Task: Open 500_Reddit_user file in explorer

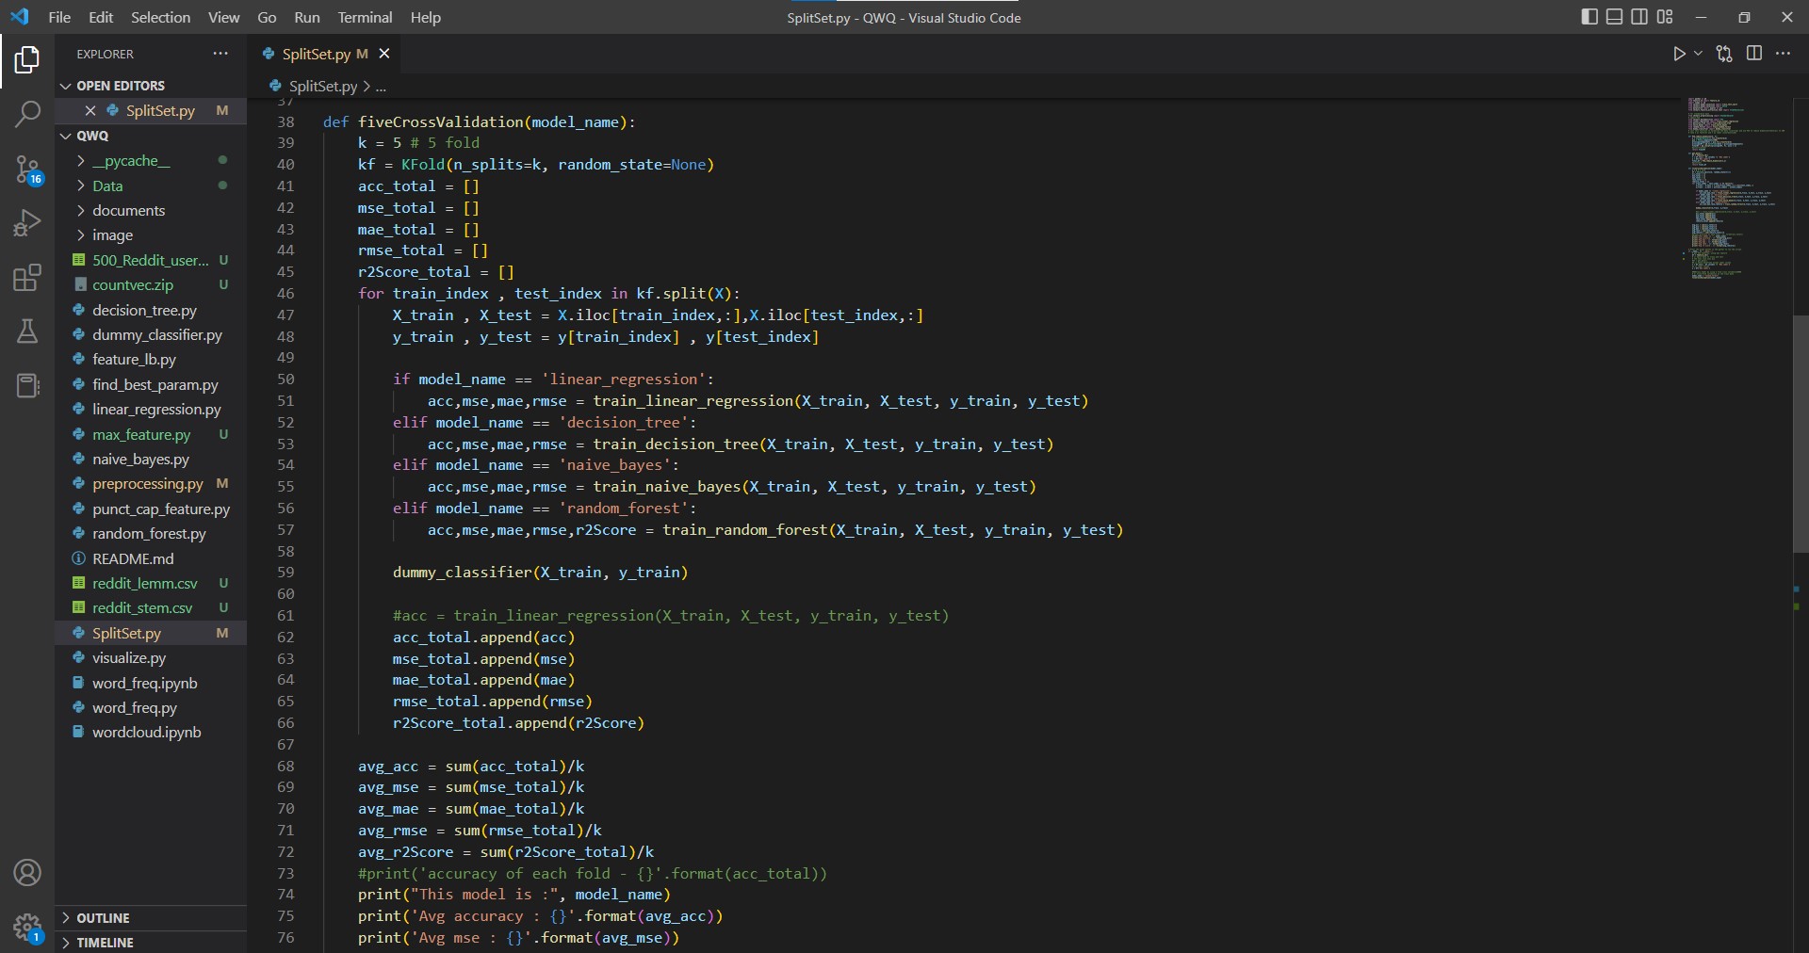Action: coord(151,260)
